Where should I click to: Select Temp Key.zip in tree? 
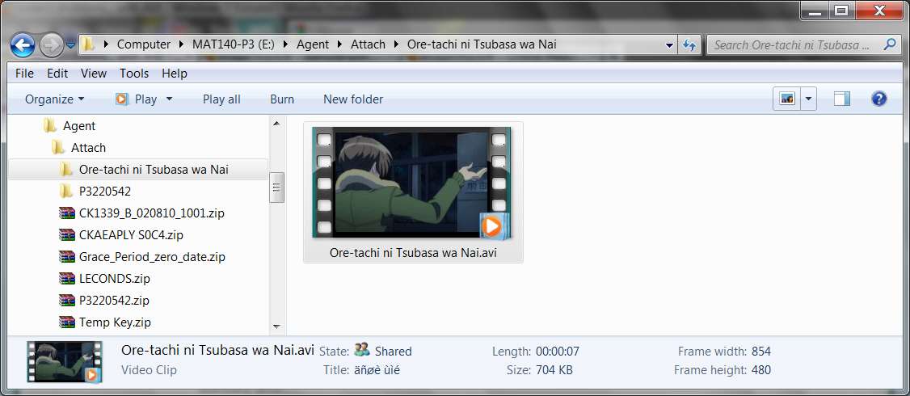pyautogui.click(x=115, y=322)
